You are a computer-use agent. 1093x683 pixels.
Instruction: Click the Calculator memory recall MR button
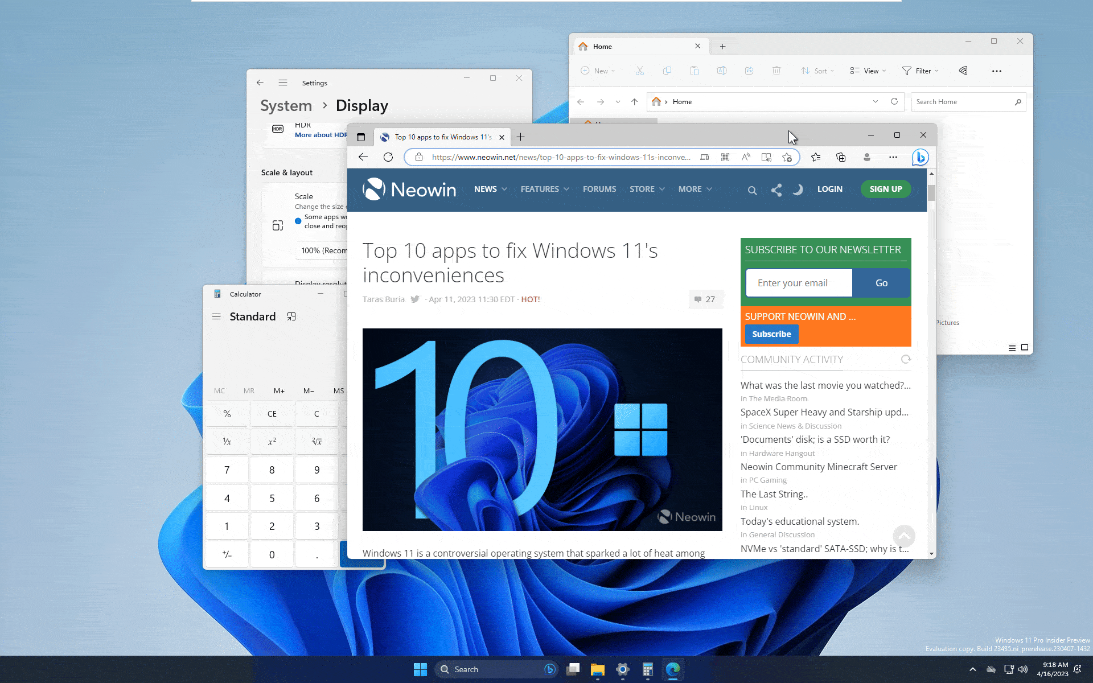(249, 389)
